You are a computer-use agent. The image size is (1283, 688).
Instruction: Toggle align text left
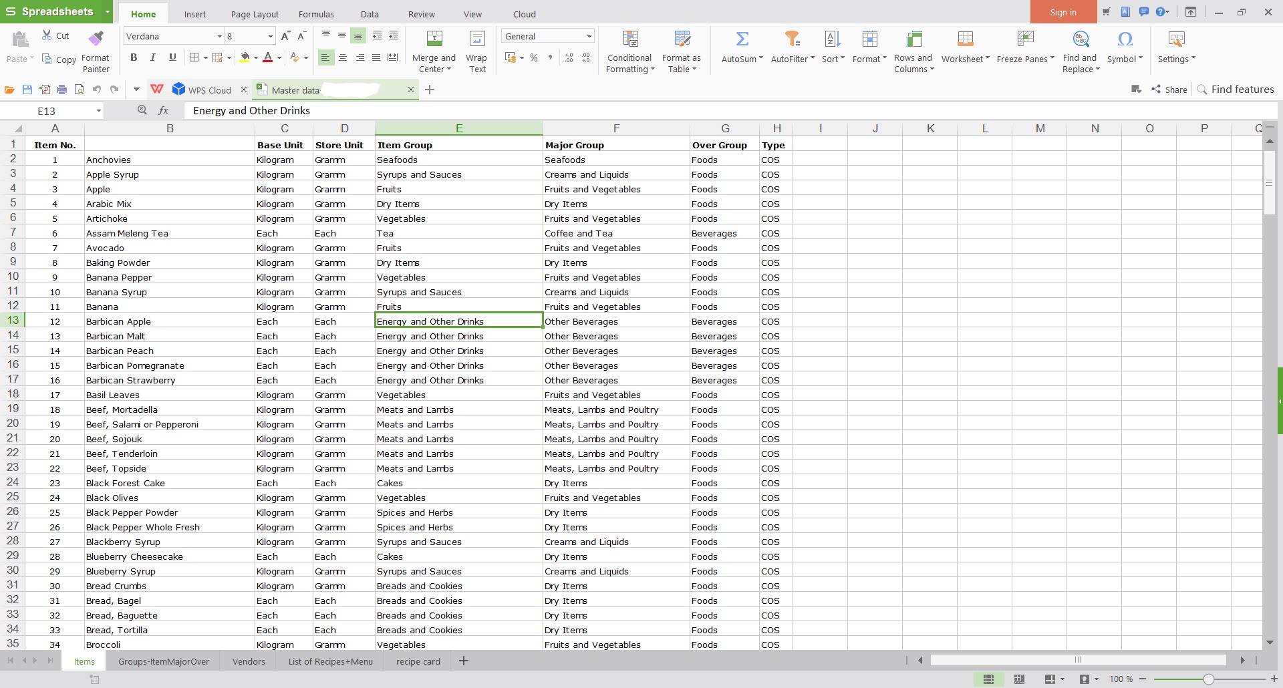(325, 58)
